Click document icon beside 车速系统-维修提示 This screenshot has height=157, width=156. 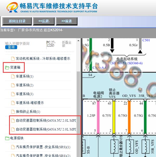click(x=13, y=103)
